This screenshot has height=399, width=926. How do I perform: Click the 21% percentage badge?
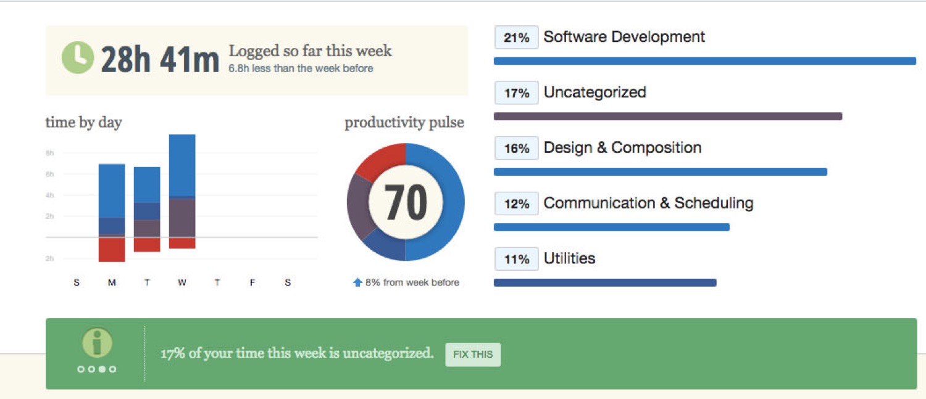[516, 38]
